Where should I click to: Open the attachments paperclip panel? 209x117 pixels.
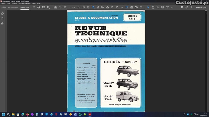tap(3, 23)
